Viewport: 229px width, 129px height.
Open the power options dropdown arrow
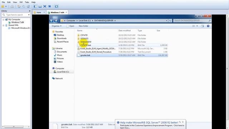(x=6, y=6)
